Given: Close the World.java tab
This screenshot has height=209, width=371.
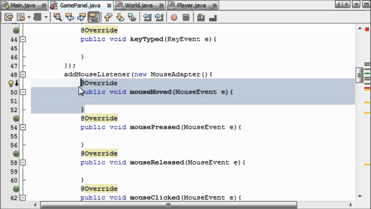Looking at the screenshot, I should coord(161,6).
